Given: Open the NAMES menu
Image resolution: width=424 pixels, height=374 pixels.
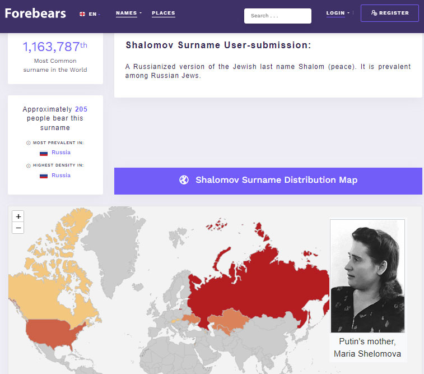Looking at the screenshot, I should tap(129, 13).
